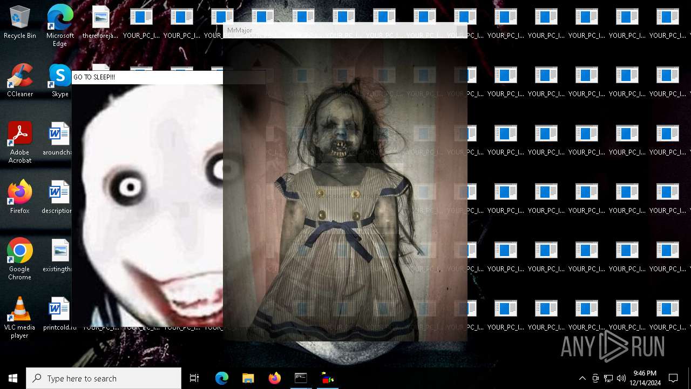
Task: Switch to the colorful running app in taskbar
Action: coord(327,378)
